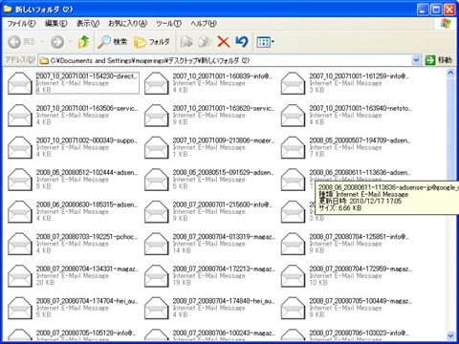The height and width of the screenshot is (344, 459).
Task: Click the title bar folder icon
Action: coord(8,10)
